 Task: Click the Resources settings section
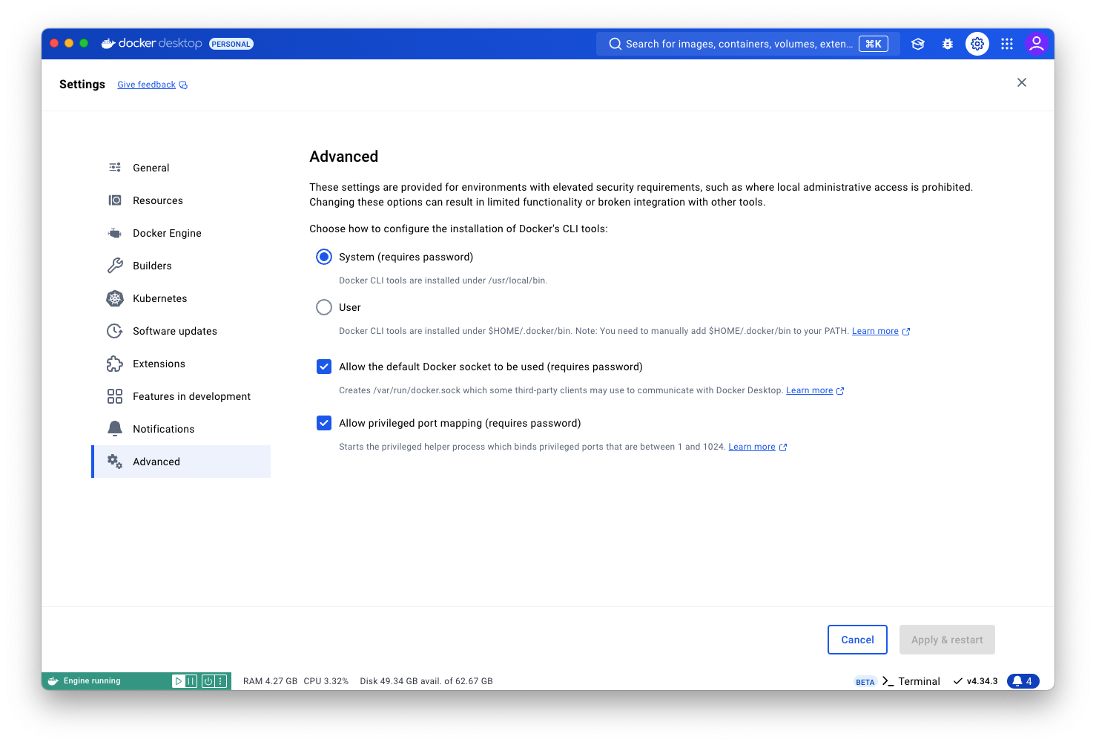pyautogui.click(x=157, y=200)
